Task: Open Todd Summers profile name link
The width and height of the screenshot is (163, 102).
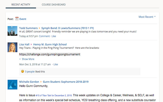Action: point(28,28)
